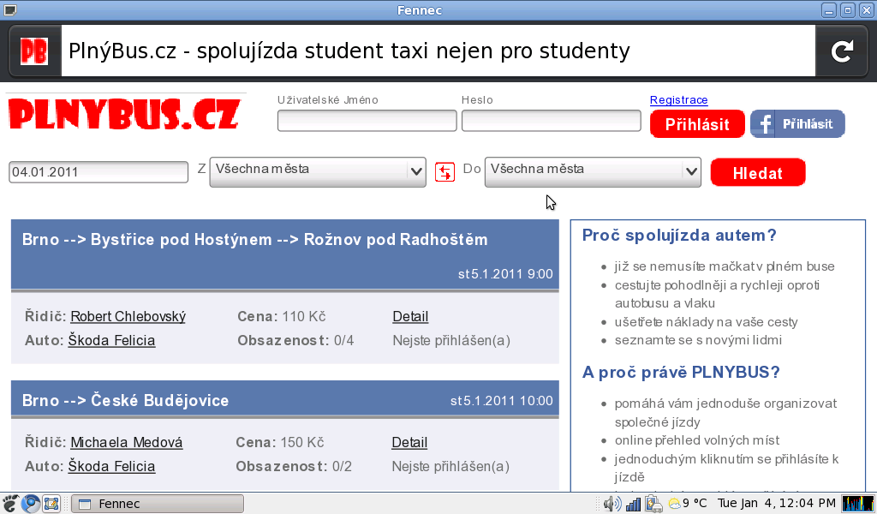Open driver Michaela Medová's profile
Image resolution: width=877 pixels, height=514 pixels.
click(127, 442)
